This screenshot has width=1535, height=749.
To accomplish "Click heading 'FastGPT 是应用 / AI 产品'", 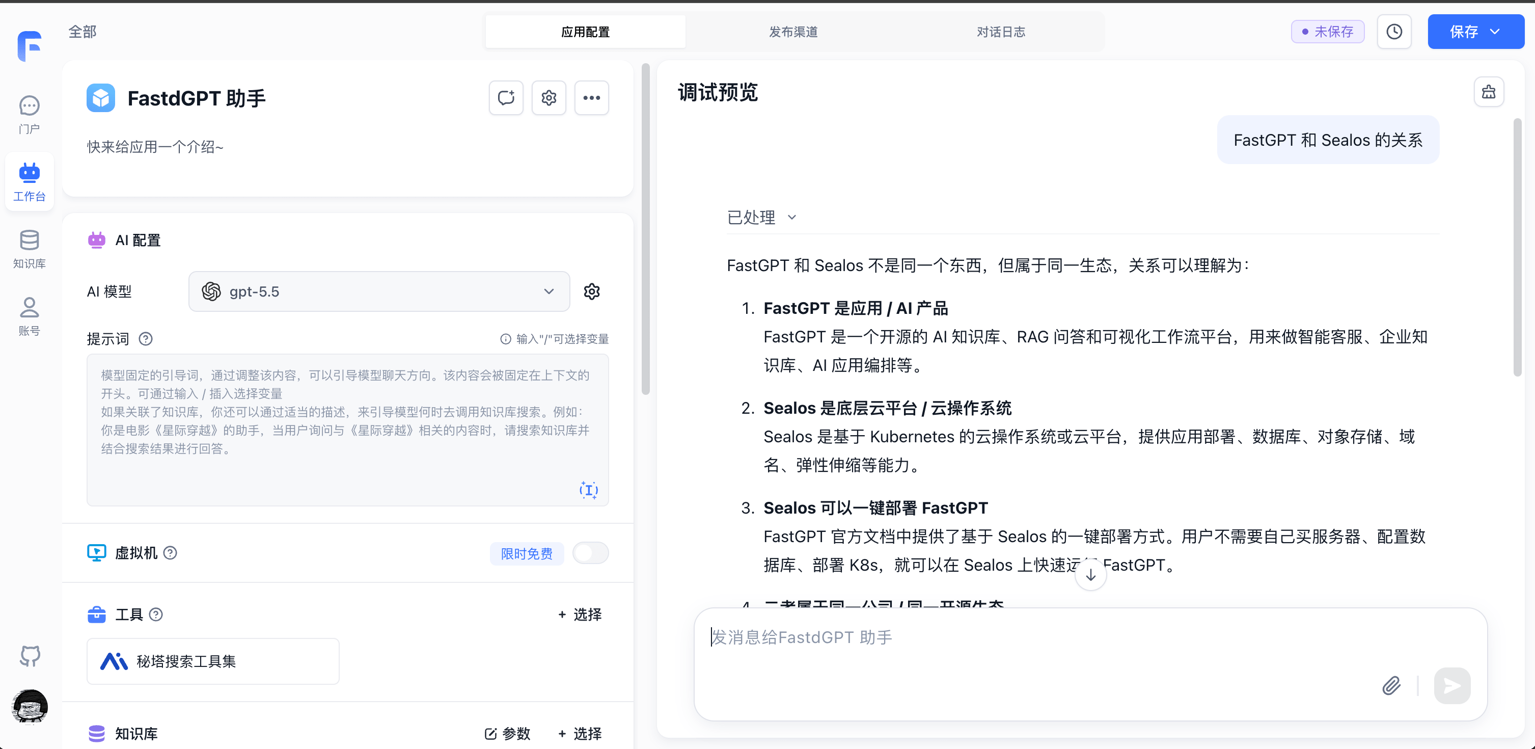I will pyautogui.click(x=855, y=308).
